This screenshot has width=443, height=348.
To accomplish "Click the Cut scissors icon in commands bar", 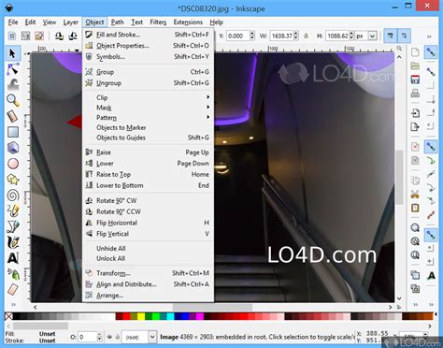I will click(x=415, y=195).
